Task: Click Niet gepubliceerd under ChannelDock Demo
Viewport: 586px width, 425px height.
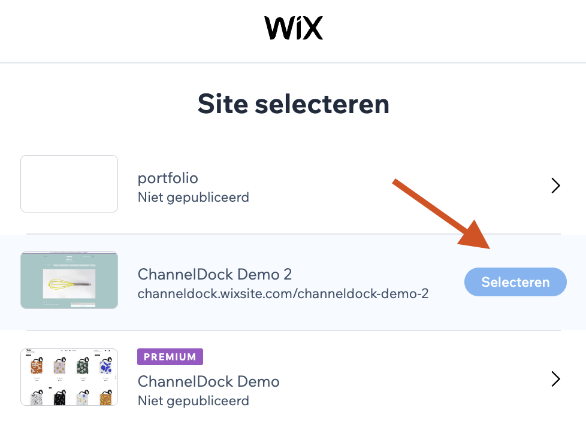Action: tap(193, 400)
